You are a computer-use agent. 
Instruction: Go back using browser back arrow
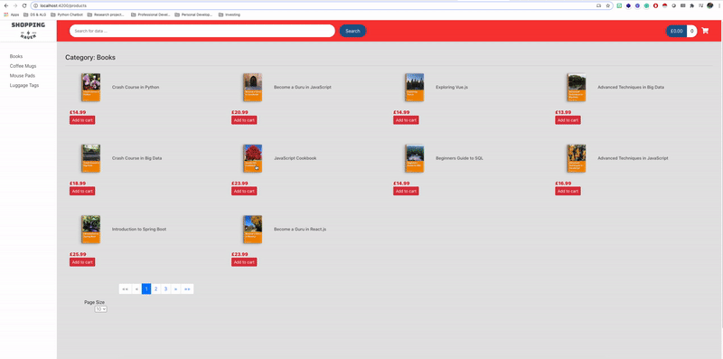click(6, 5)
